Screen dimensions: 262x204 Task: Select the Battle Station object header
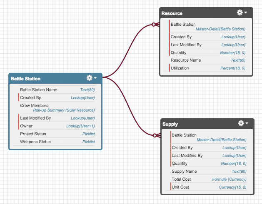(55, 78)
